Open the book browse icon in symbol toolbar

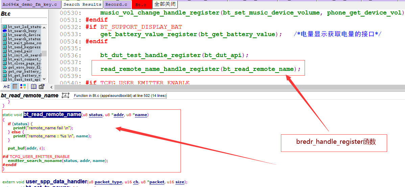33,86
